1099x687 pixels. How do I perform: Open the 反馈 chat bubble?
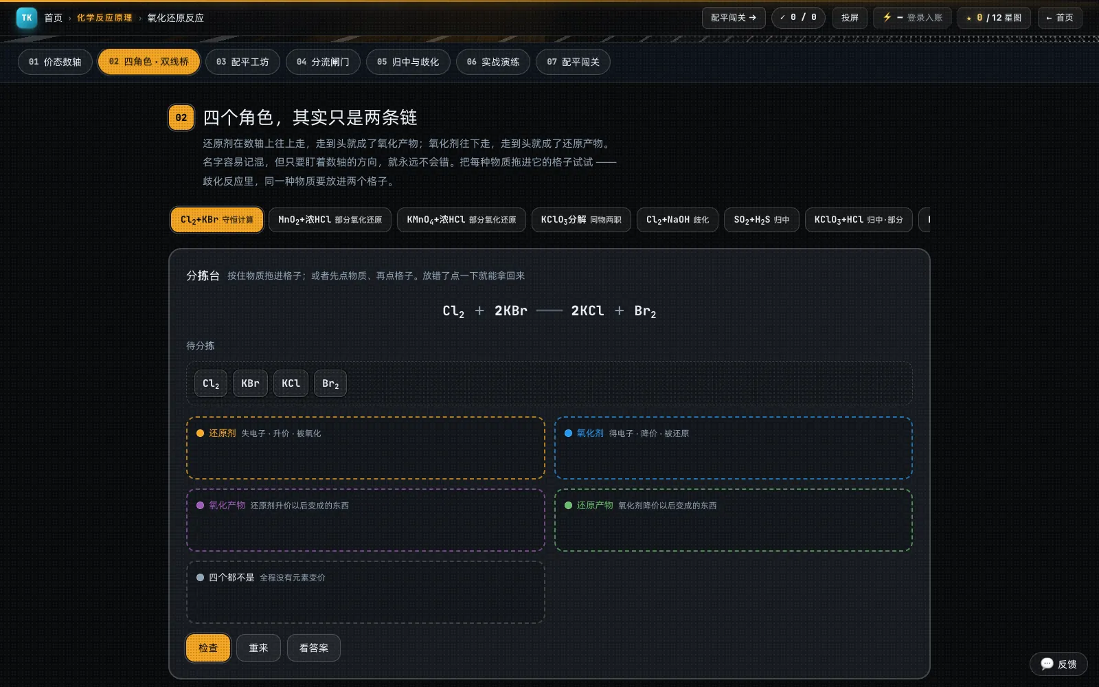(x=1058, y=664)
